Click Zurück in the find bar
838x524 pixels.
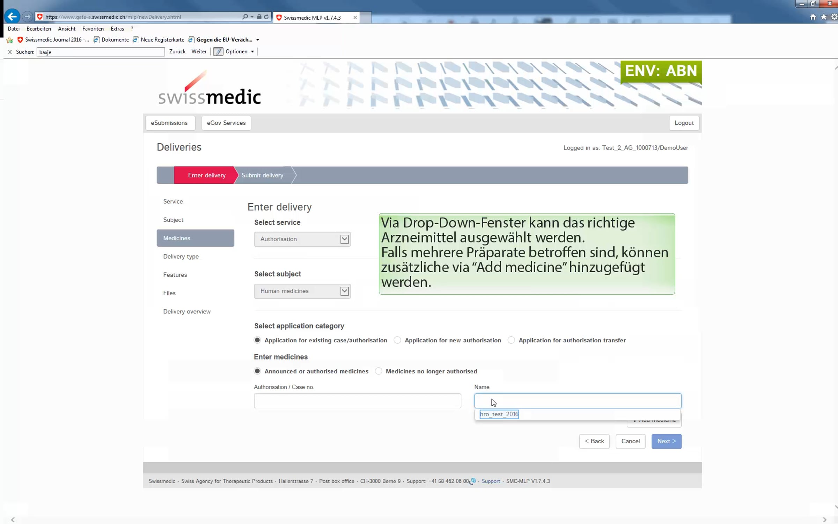coord(177,52)
